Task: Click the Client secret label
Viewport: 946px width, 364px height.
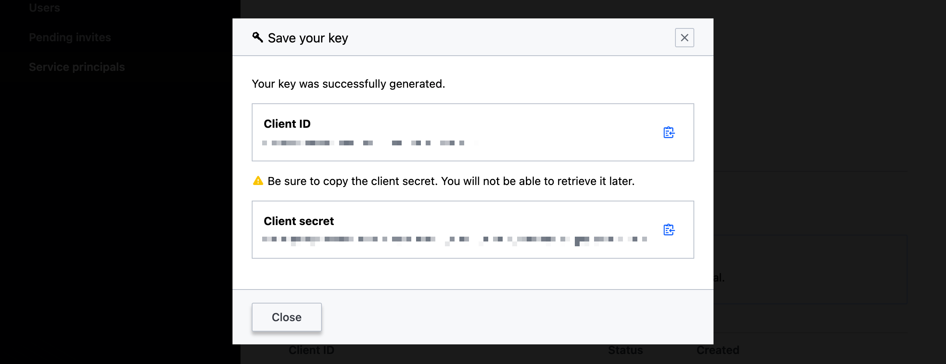Action: (299, 221)
